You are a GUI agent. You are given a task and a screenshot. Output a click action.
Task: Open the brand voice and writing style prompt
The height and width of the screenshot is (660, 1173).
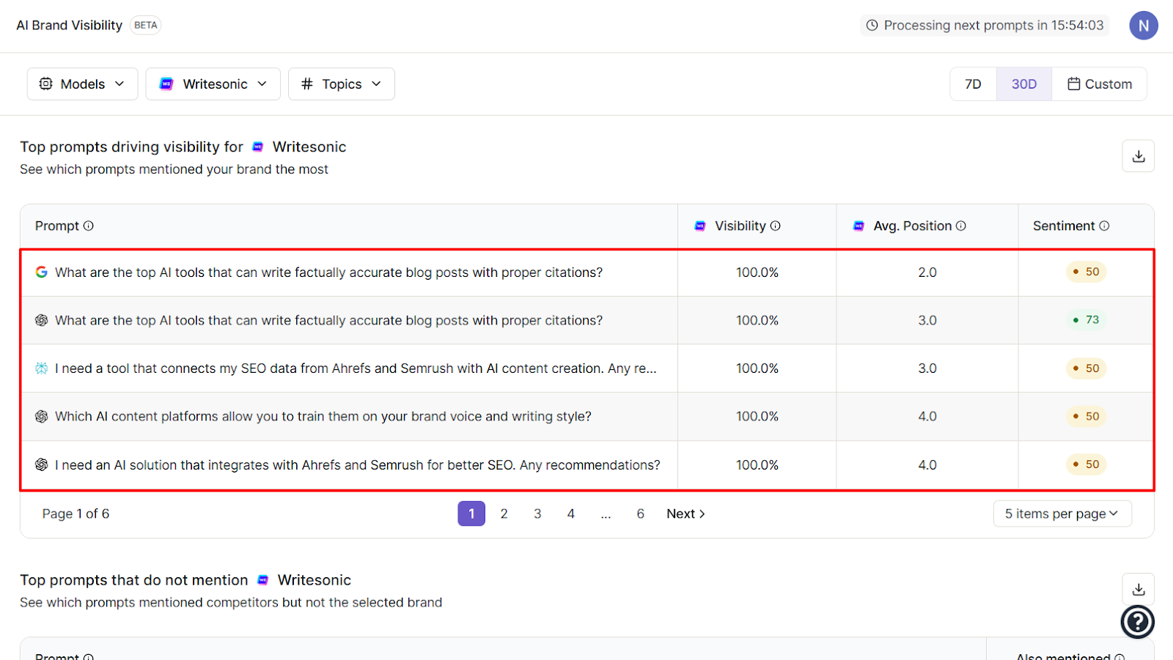tap(323, 416)
